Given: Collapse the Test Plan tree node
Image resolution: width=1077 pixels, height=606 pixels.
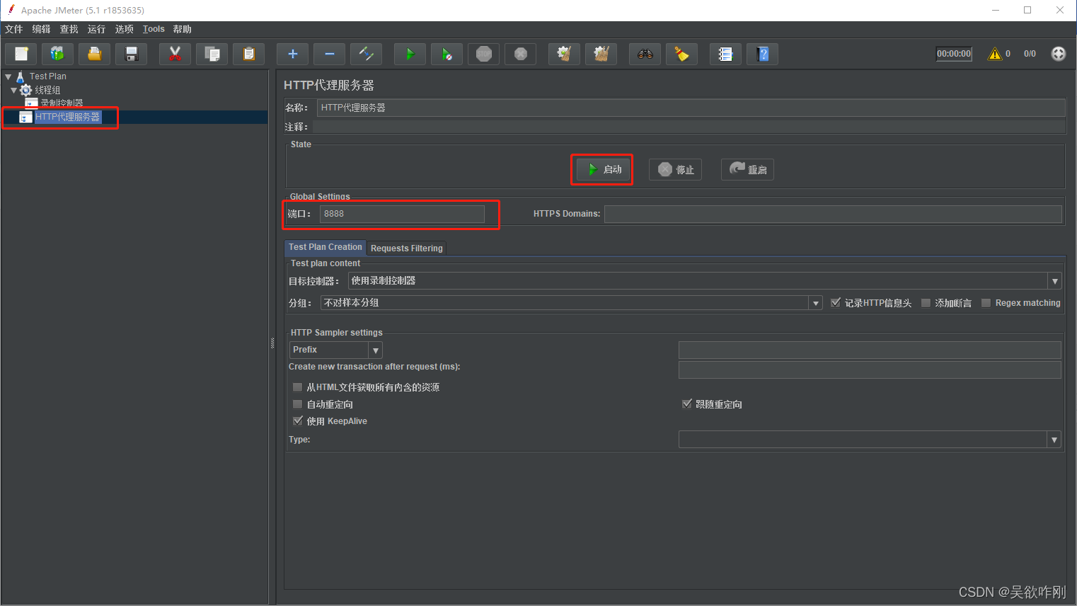Looking at the screenshot, I should (x=8, y=76).
